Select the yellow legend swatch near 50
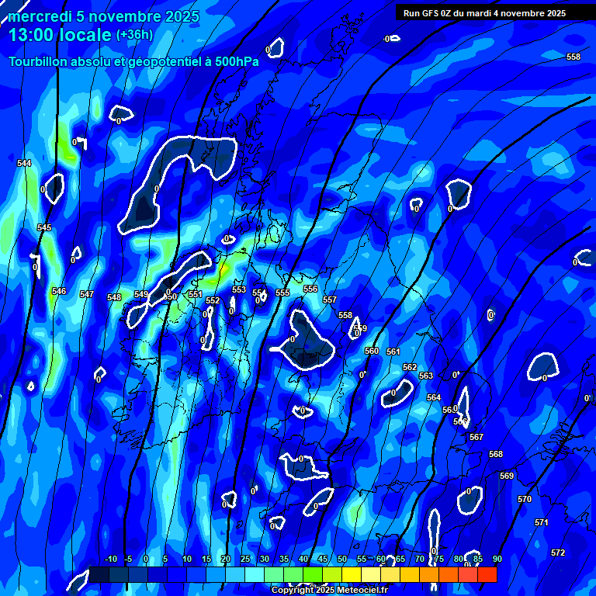Image resolution: width=596 pixels, height=596 pixels. point(351,575)
